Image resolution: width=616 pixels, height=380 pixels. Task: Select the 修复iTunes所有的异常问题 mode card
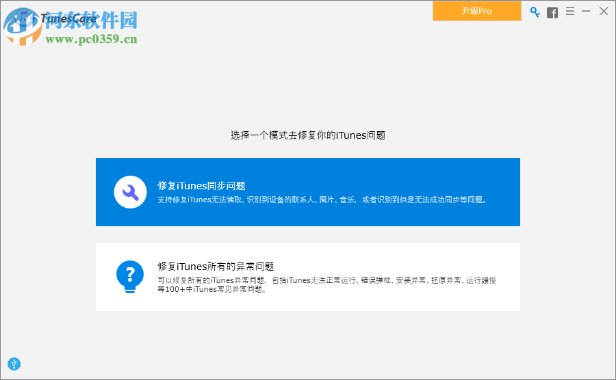(x=308, y=277)
